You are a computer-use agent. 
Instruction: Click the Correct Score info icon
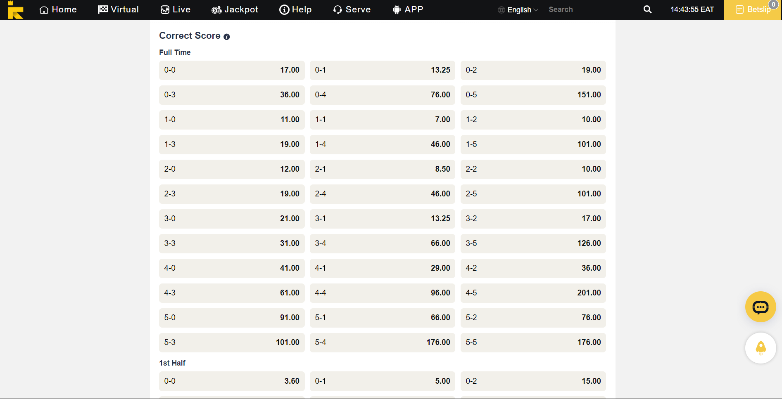[x=226, y=37]
